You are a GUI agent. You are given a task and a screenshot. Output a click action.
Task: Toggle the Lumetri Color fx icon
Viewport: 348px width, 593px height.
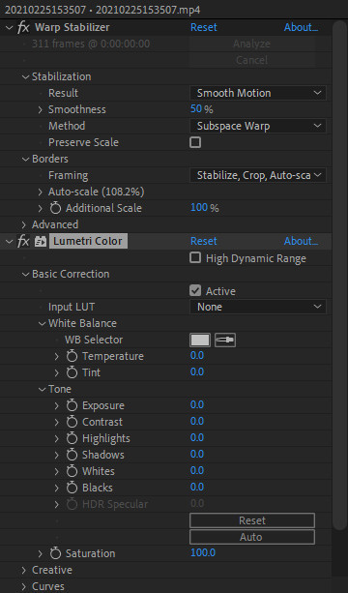click(x=23, y=241)
